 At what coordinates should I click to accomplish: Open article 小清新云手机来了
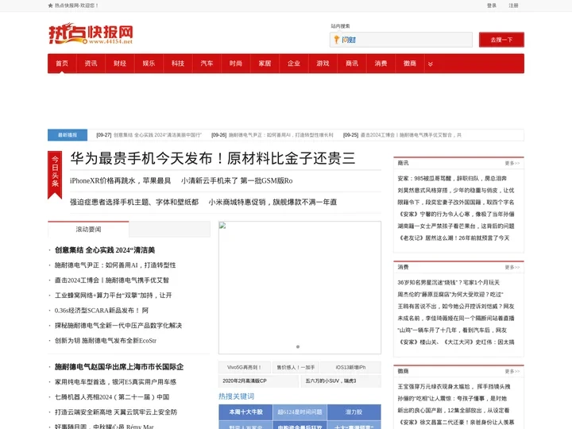pos(237,180)
